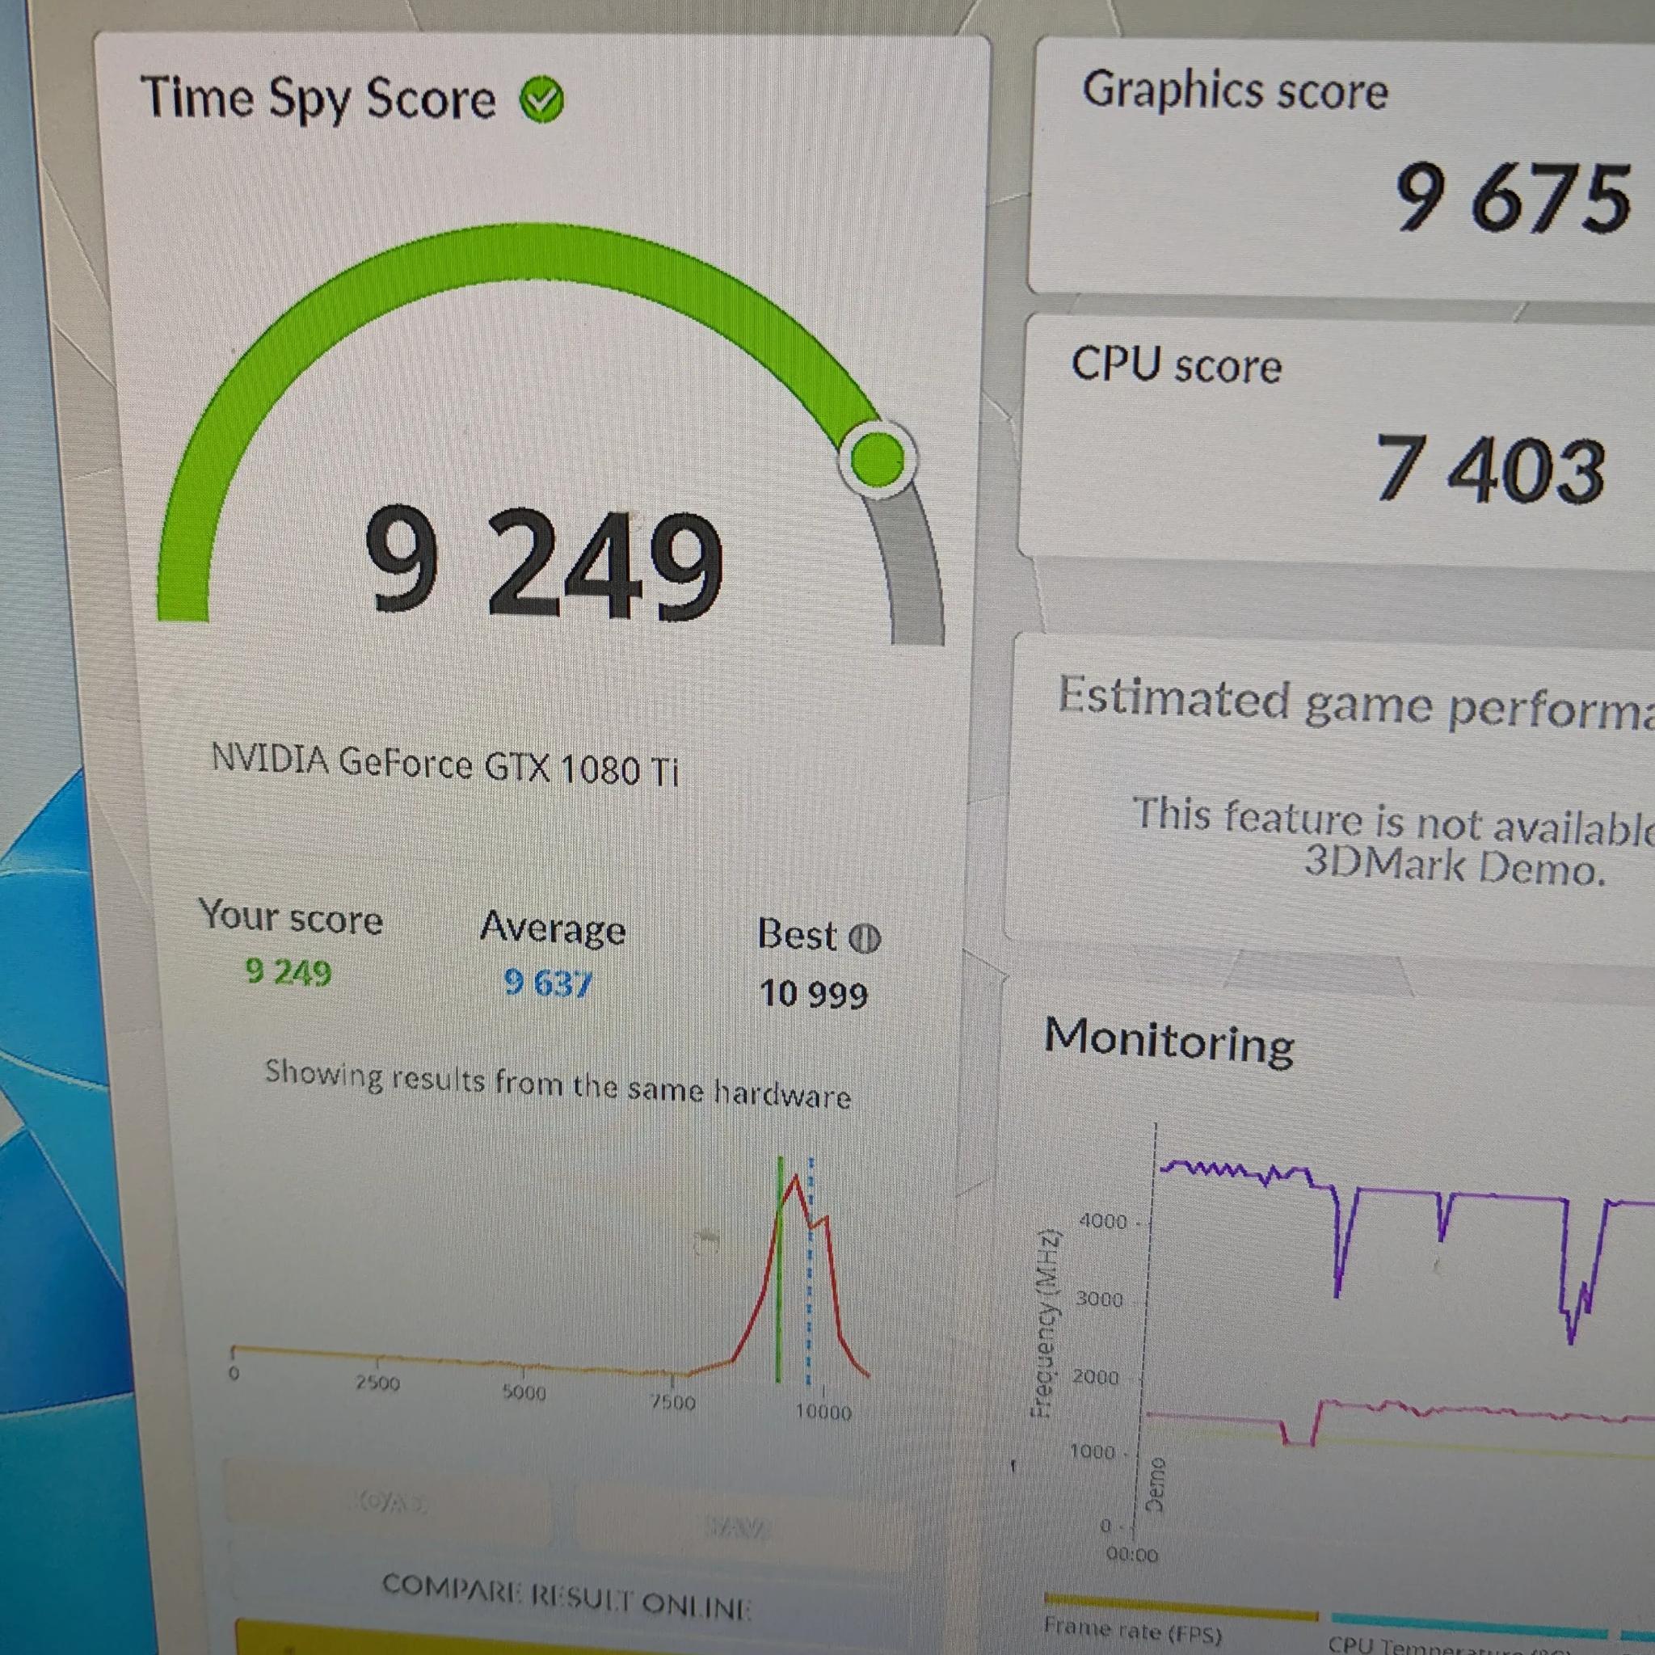Click the 00:00 time label on the Monitoring chart
This screenshot has width=1655, height=1655.
(x=1131, y=1555)
